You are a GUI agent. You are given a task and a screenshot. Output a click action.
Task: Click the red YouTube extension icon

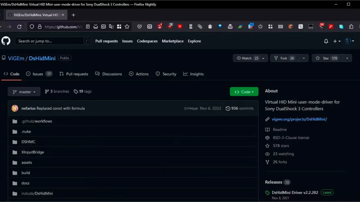[180, 27]
